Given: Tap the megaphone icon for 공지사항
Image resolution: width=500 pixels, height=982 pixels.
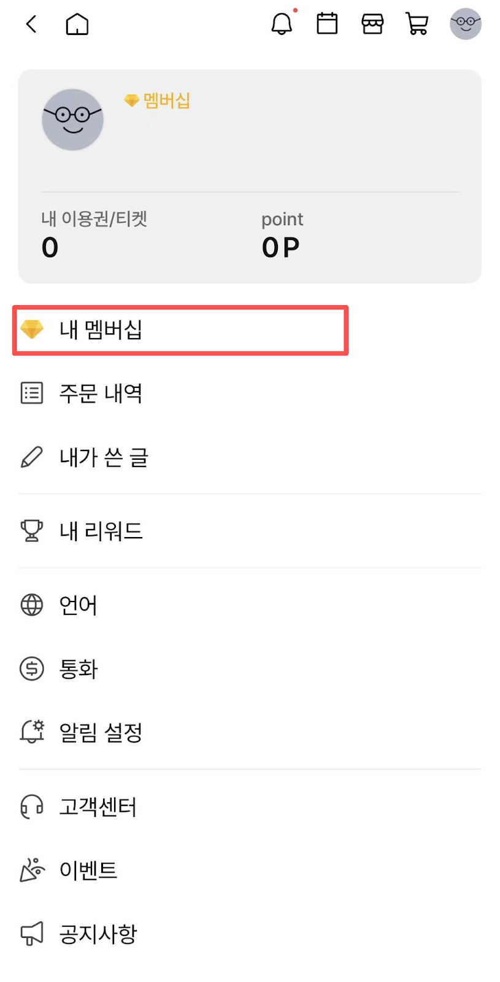Looking at the screenshot, I should pos(32,934).
